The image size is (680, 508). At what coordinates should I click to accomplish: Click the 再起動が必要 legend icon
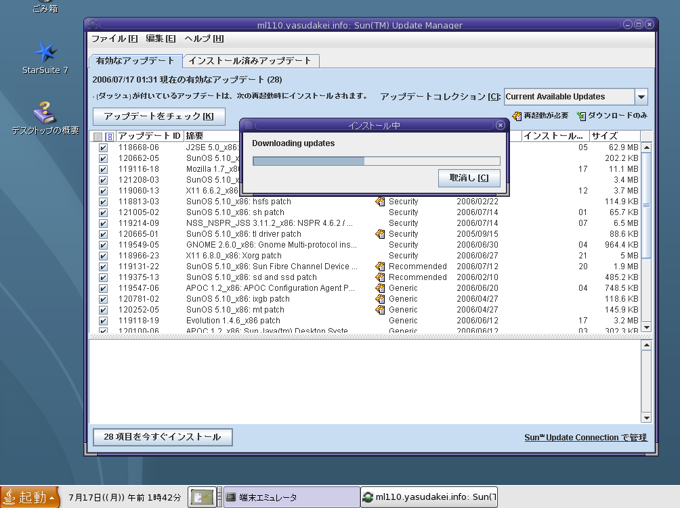click(x=517, y=116)
